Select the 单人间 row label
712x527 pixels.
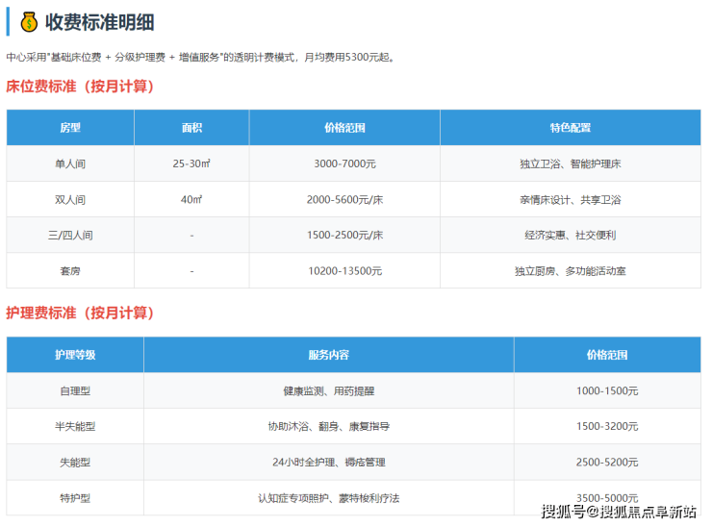(x=70, y=163)
